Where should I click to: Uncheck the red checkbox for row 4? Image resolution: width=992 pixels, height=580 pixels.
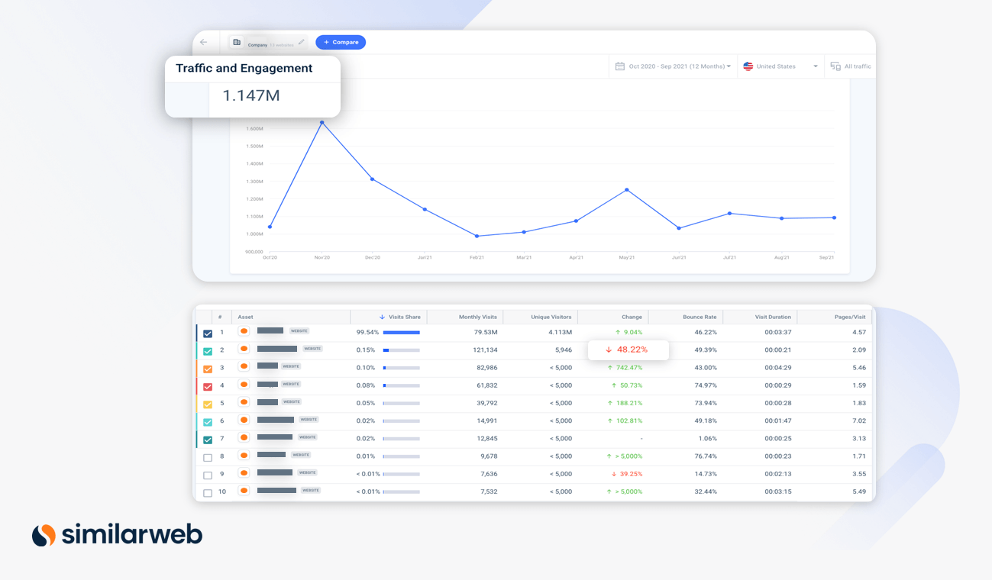[x=208, y=386]
